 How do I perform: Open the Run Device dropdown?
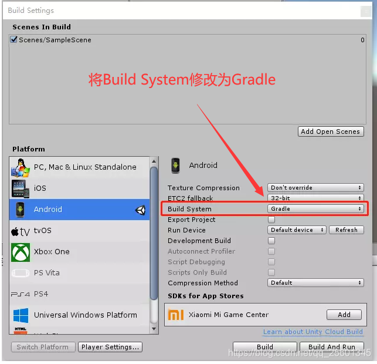[x=297, y=230]
